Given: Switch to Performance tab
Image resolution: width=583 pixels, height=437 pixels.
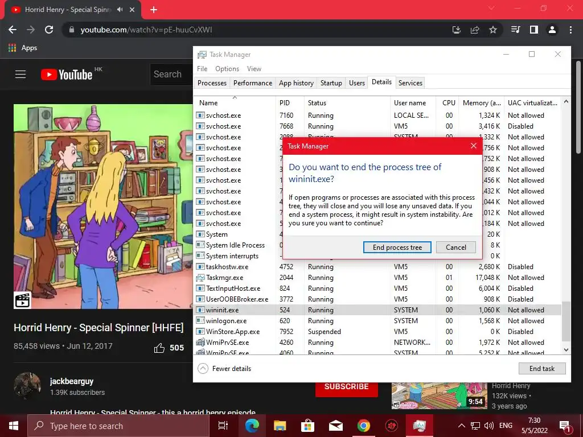Looking at the screenshot, I should [x=253, y=83].
